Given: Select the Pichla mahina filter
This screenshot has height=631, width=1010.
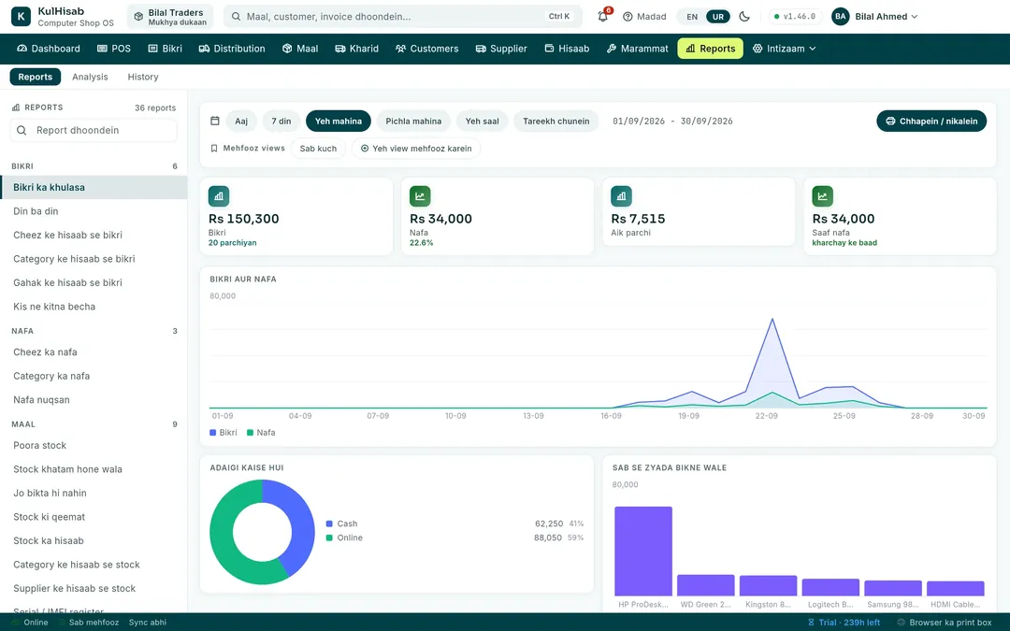Looking at the screenshot, I should tap(413, 121).
